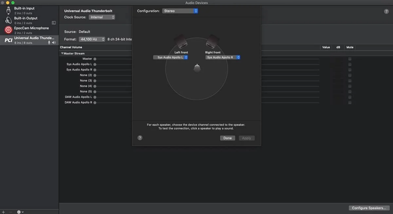Click the Apply button
Image resolution: width=393 pixels, height=214 pixels.
(247, 138)
